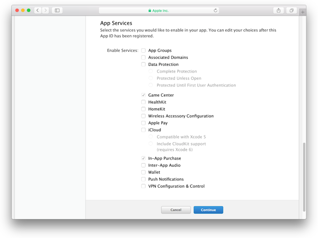Toggle the Game Center checkbox
Viewport: 318px width, 238px height.
tap(144, 95)
